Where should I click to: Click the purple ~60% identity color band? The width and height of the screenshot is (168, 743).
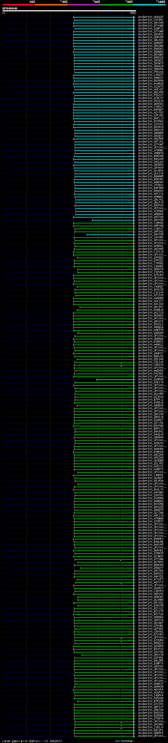(84, 5)
